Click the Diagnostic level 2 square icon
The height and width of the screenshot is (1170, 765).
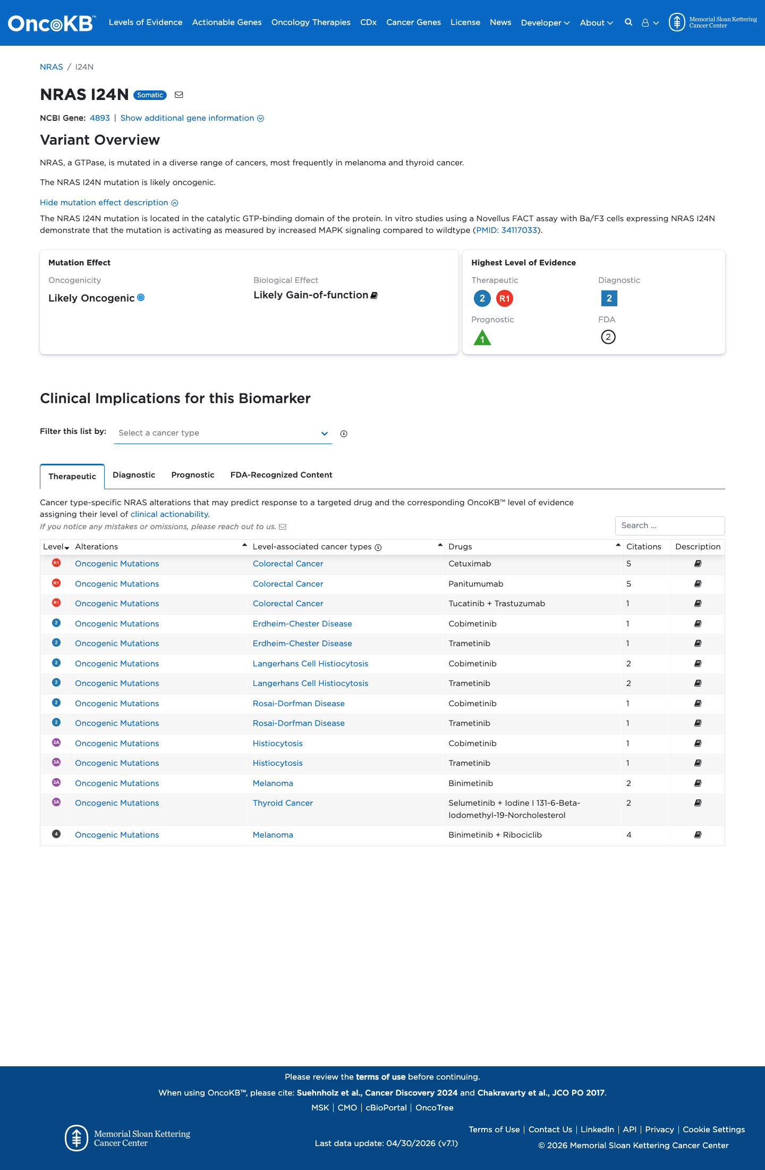pos(609,298)
